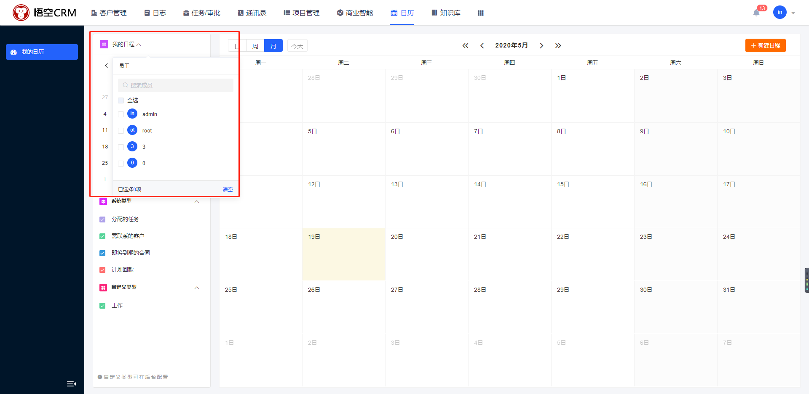Click the blue avatar labeled 3
Viewport: 809px width, 394px height.
pos(132,146)
